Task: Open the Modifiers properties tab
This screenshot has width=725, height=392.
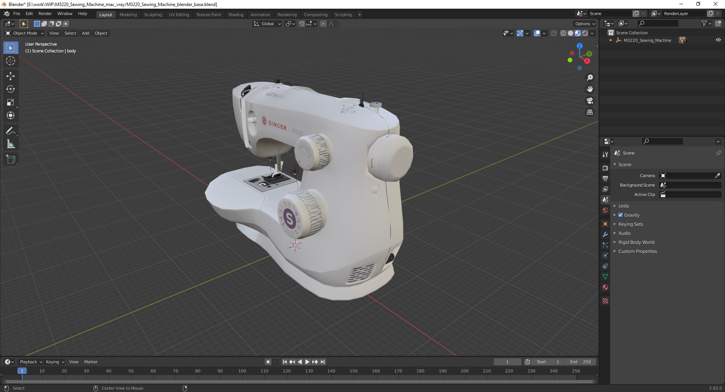Action: click(x=605, y=234)
